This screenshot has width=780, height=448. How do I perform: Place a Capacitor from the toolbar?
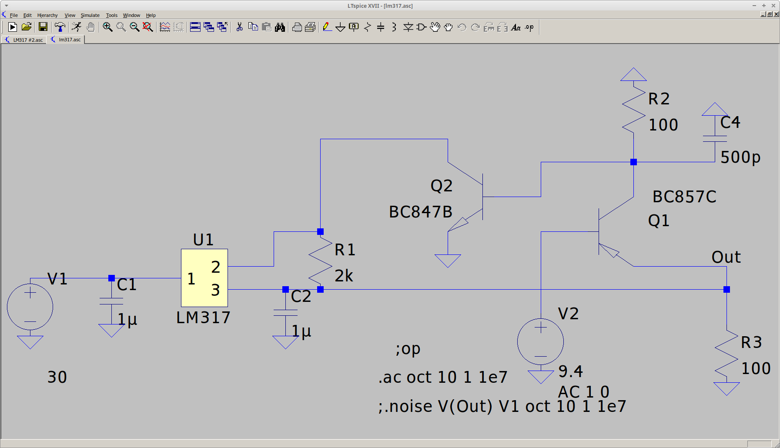pyautogui.click(x=381, y=27)
